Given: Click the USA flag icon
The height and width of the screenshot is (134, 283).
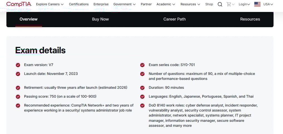Looking at the screenshot, I should point(257,4).
